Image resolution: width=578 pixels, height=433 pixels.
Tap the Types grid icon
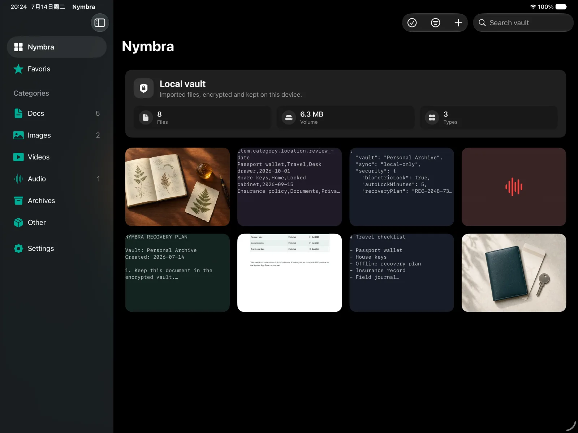pos(432,117)
